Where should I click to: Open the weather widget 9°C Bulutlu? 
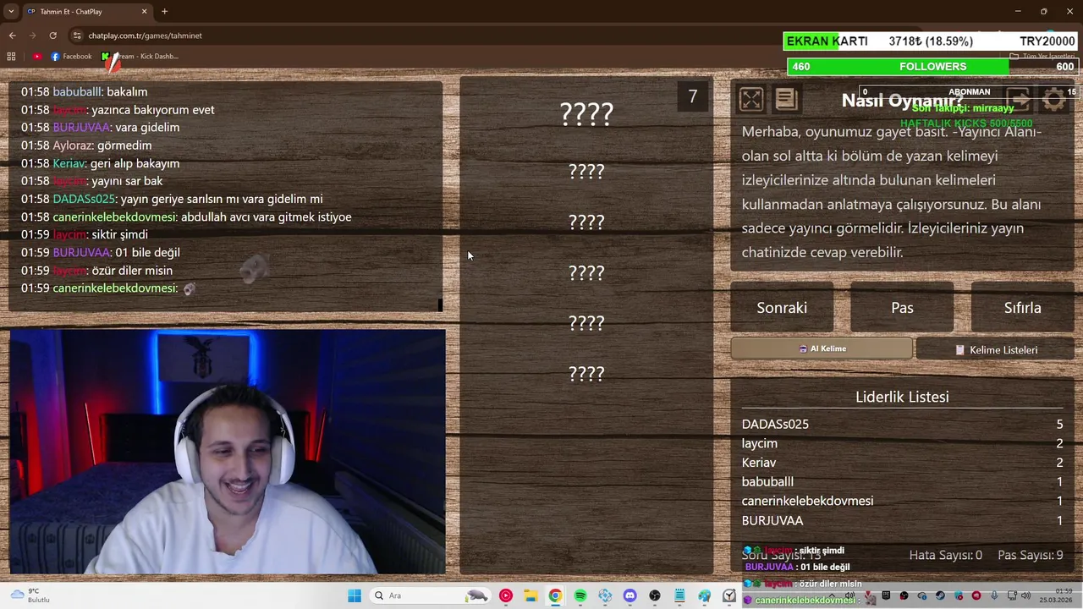pyautogui.click(x=30, y=595)
